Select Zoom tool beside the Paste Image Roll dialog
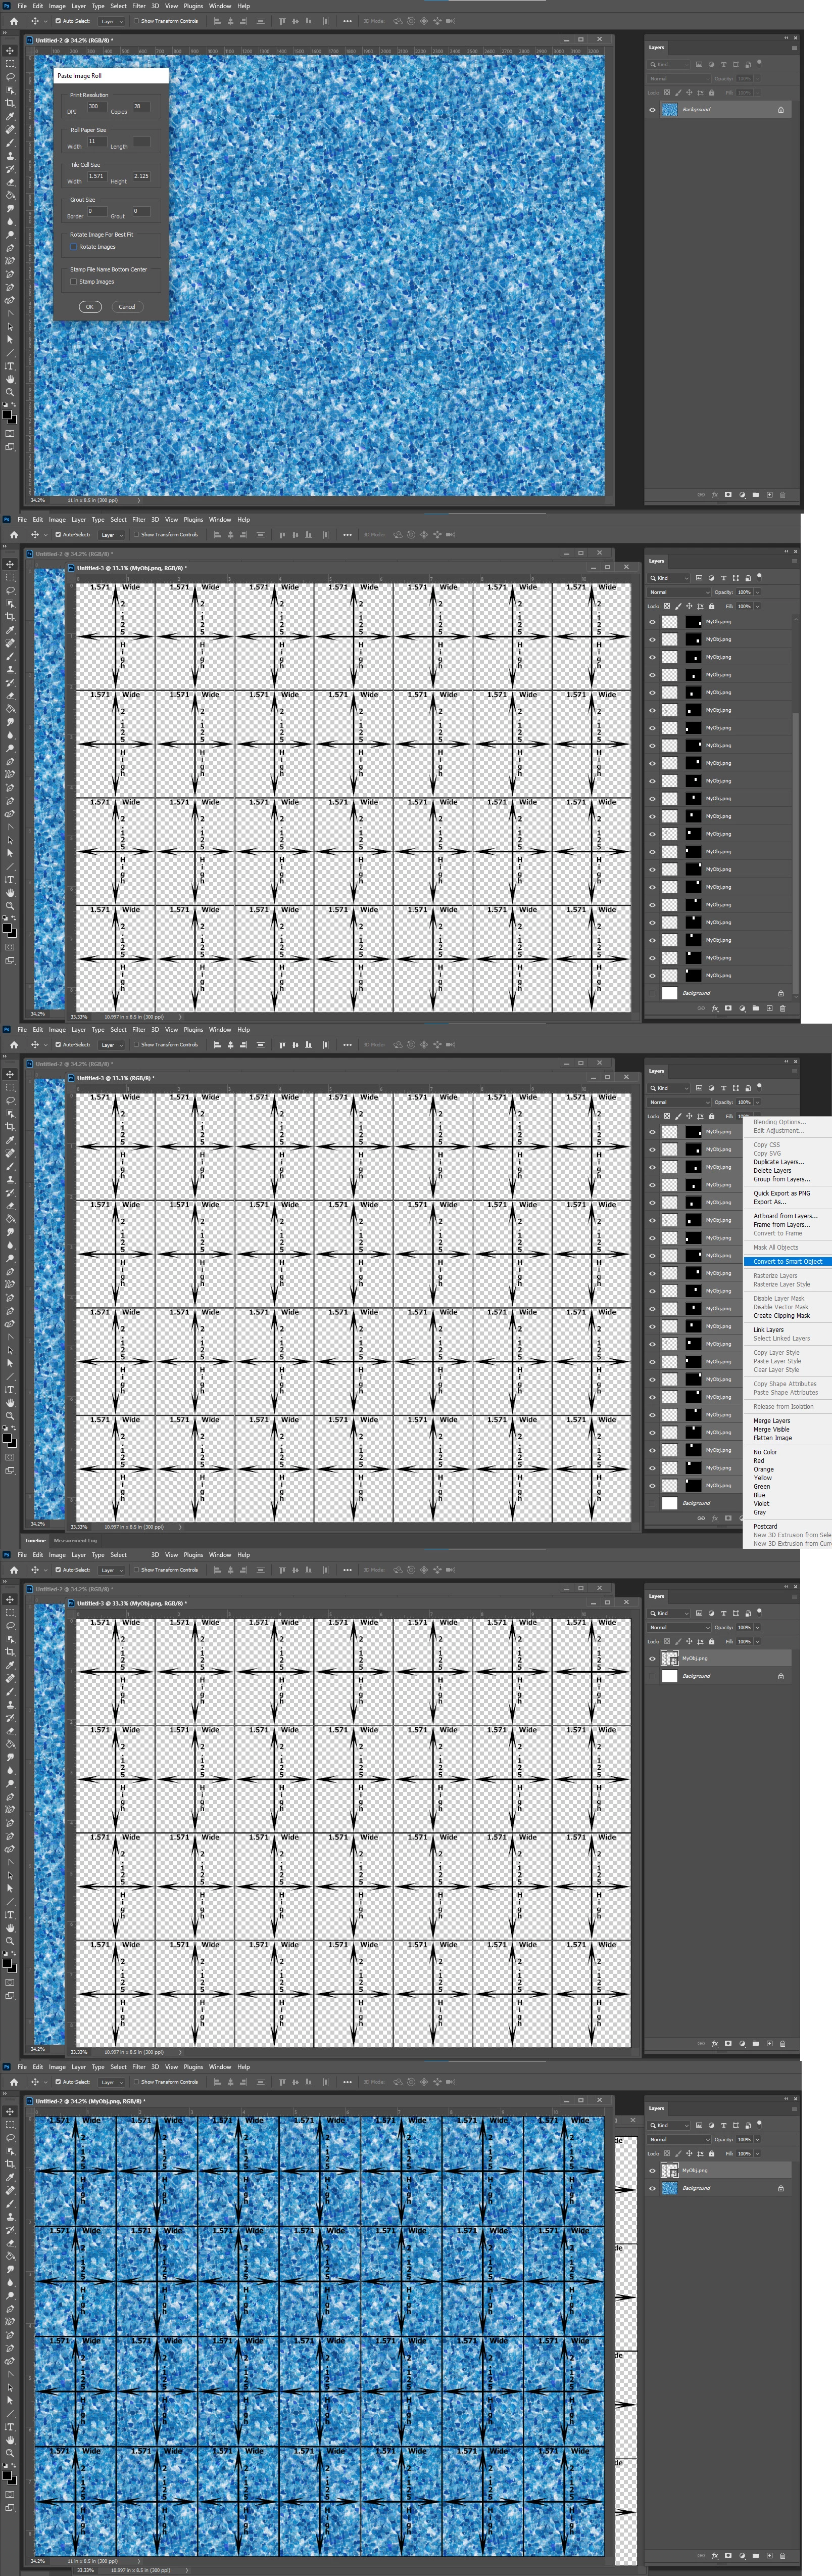The height and width of the screenshot is (2576, 832). click(10, 392)
